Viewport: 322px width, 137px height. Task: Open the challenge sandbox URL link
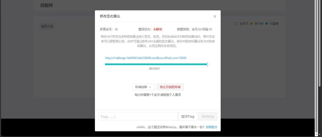146,58
